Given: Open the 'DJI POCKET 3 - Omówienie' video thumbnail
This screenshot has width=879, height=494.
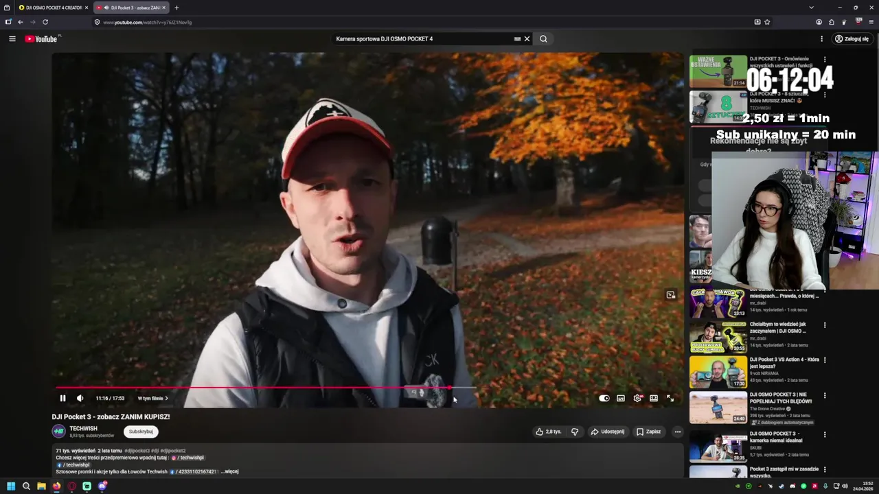Looking at the screenshot, I should (x=718, y=71).
